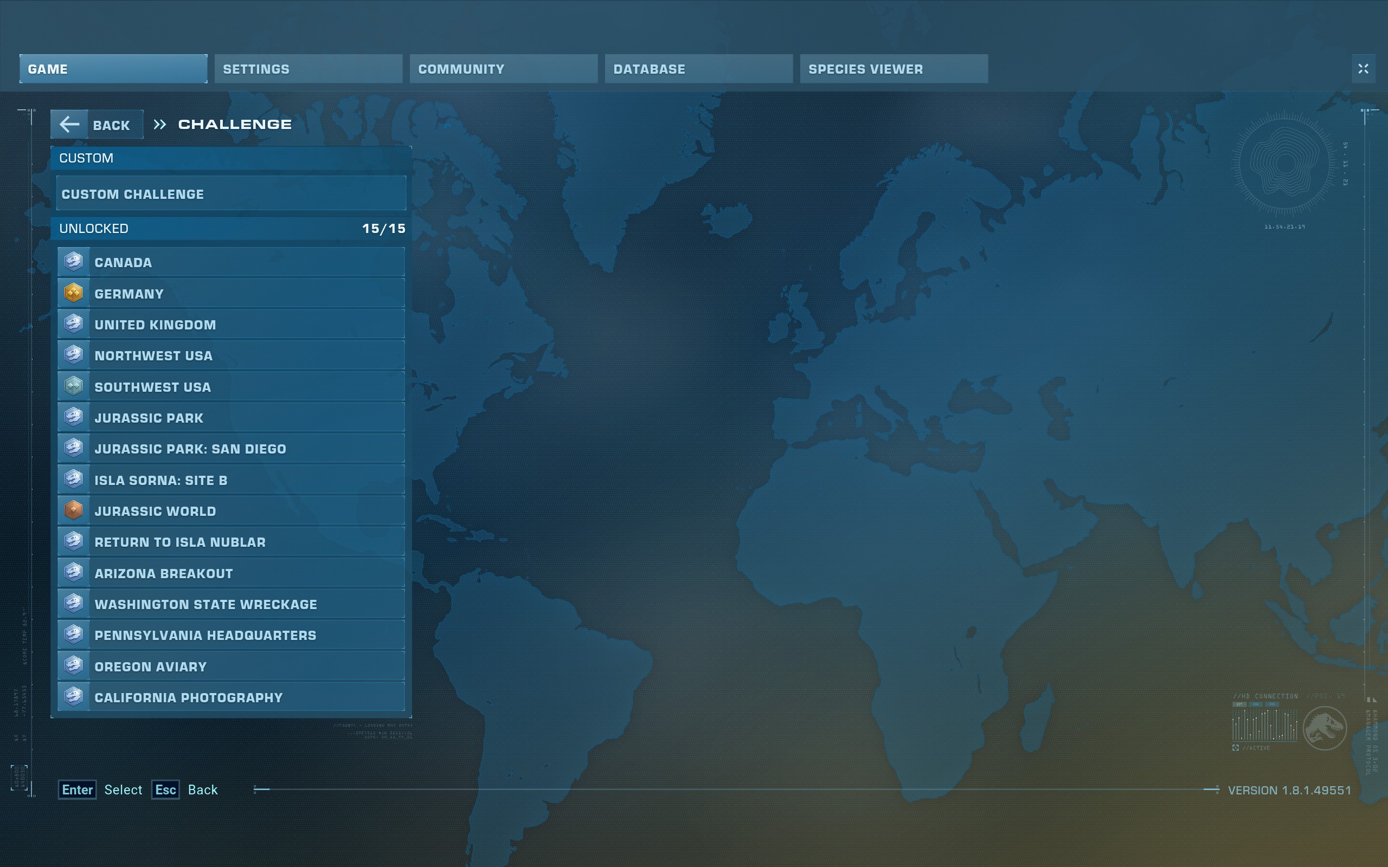
Task: Click the Washington State Wreckage medal icon
Action: click(x=73, y=604)
